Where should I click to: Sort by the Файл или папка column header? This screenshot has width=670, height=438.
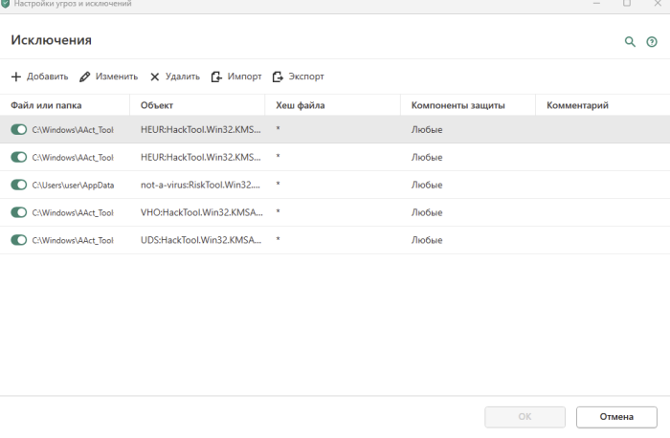[64, 105]
